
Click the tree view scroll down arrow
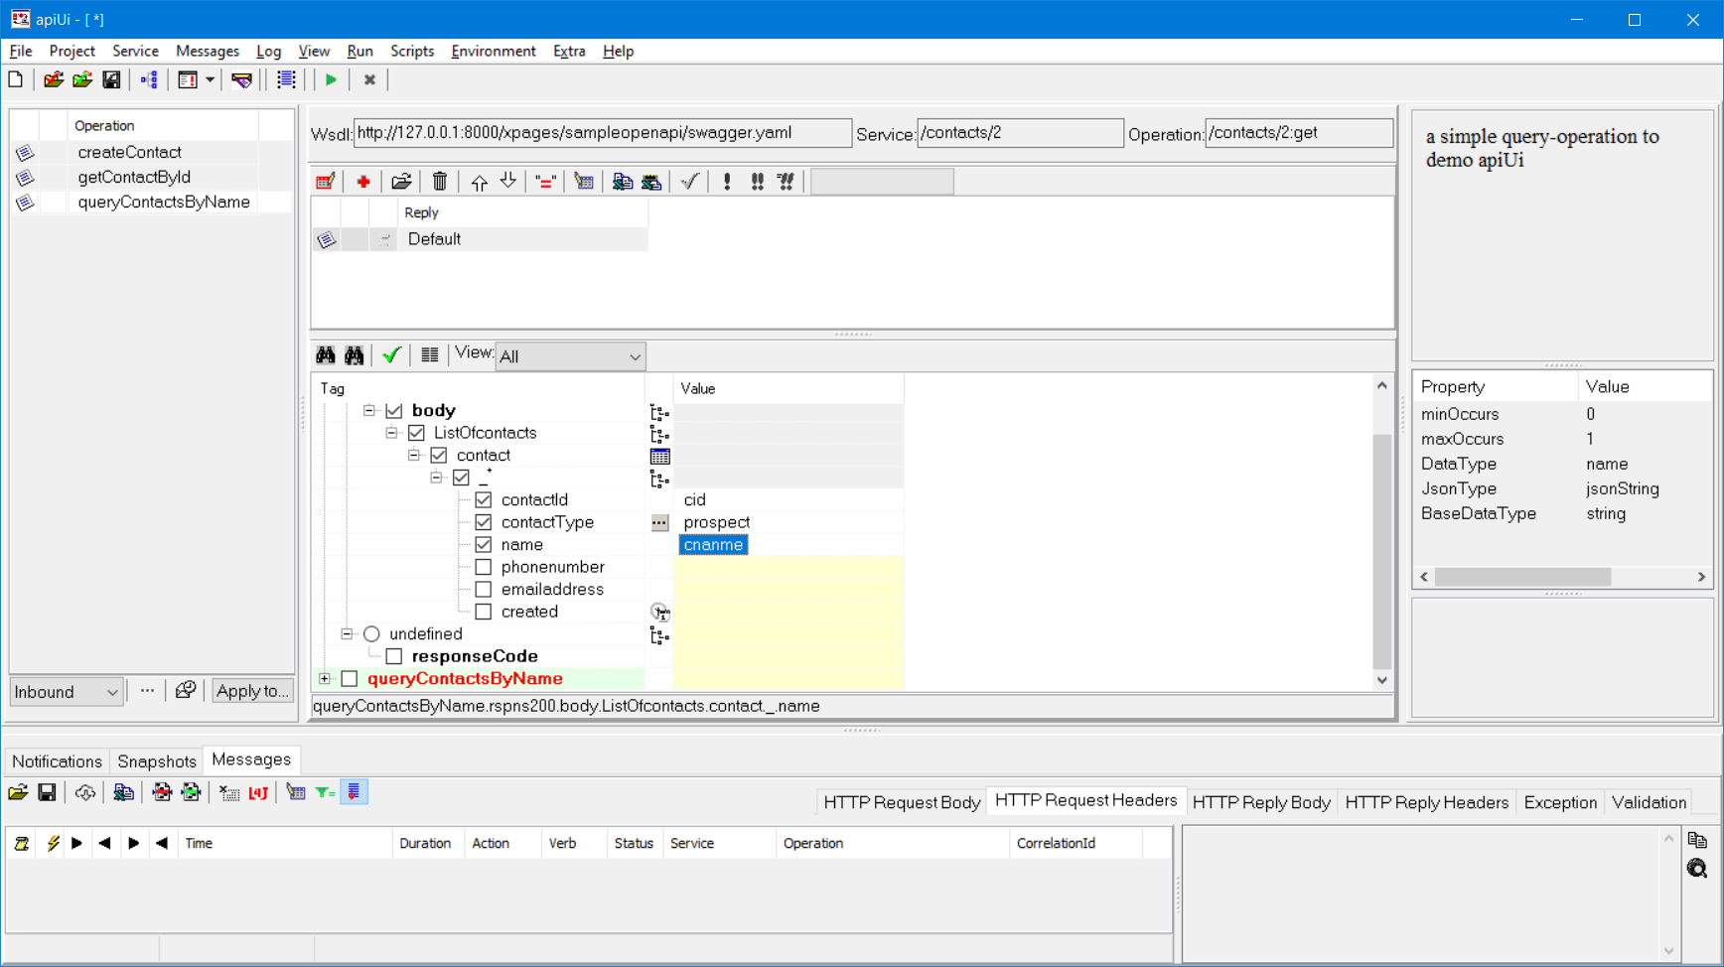(1381, 680)
